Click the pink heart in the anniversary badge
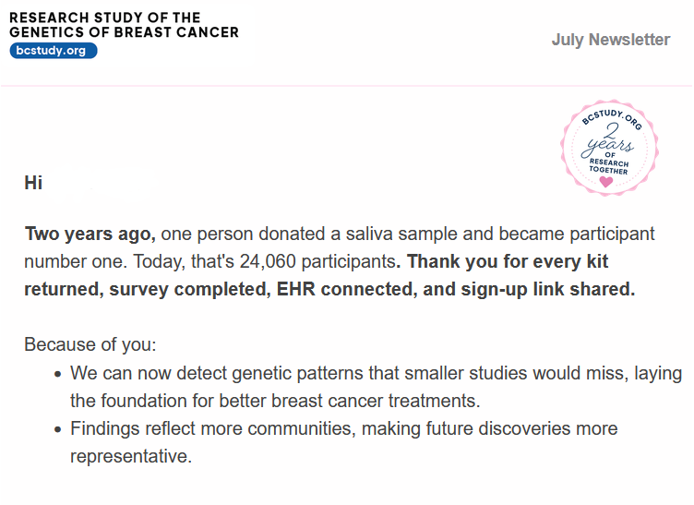Viewport: 694px width, 505px height. pyautogui.click(x=606, y=182)
